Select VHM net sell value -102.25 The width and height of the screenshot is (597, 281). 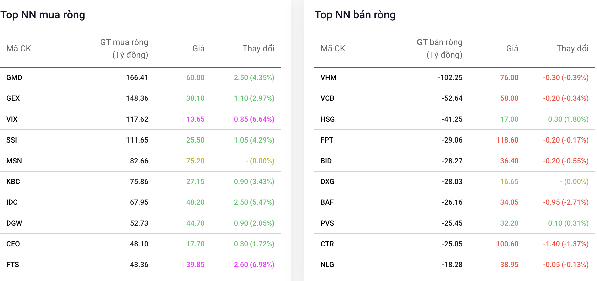(450, 78)
